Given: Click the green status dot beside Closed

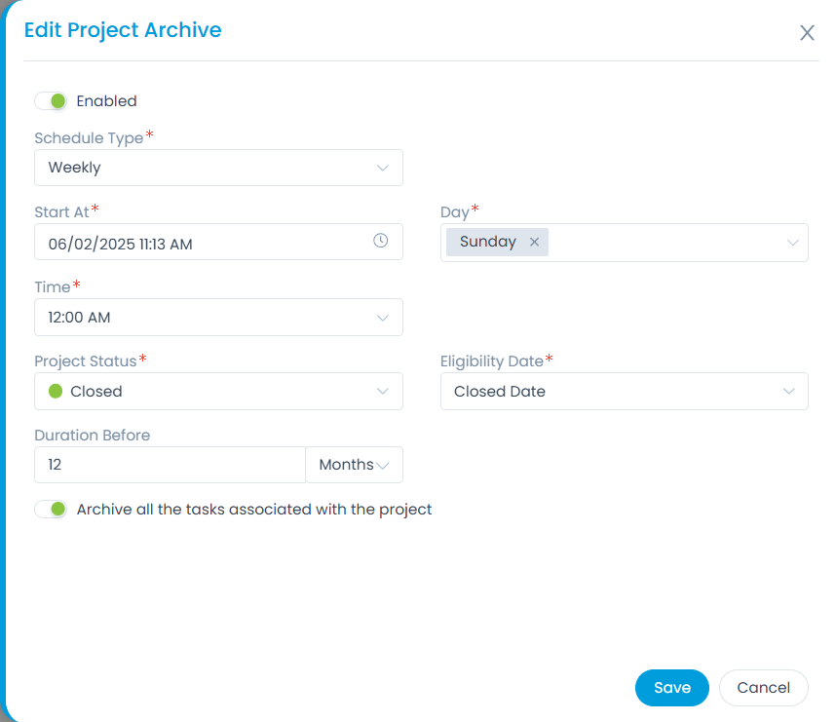Looking at the screenshot, I should (x=55, y=392).
